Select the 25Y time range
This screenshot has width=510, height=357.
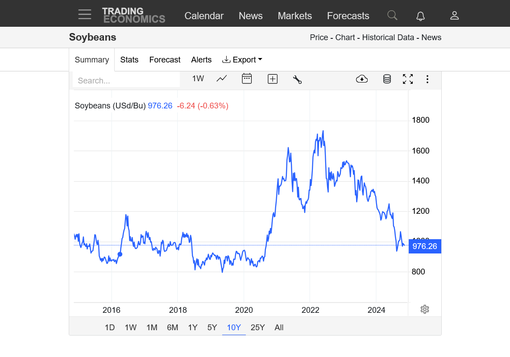(x=257, y=328)
